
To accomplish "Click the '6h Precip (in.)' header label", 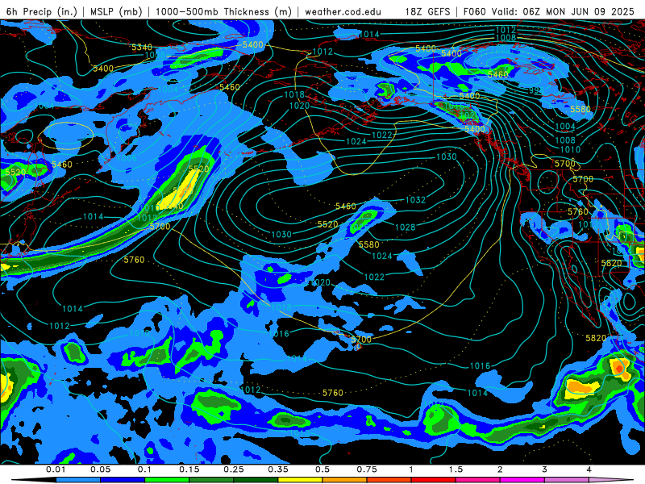I will pos(42,11).
